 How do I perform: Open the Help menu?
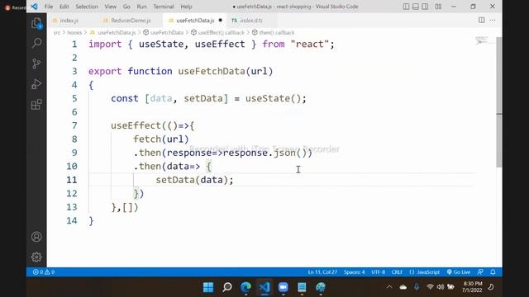(186, 7)
